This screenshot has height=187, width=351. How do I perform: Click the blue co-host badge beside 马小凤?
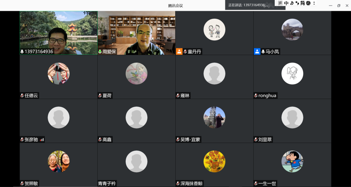(257, 51)
